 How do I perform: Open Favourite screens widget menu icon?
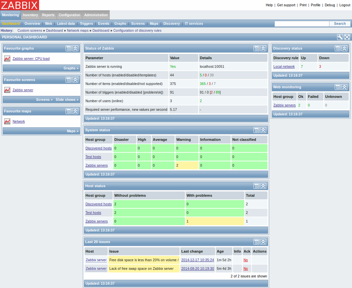coord(69,80)
